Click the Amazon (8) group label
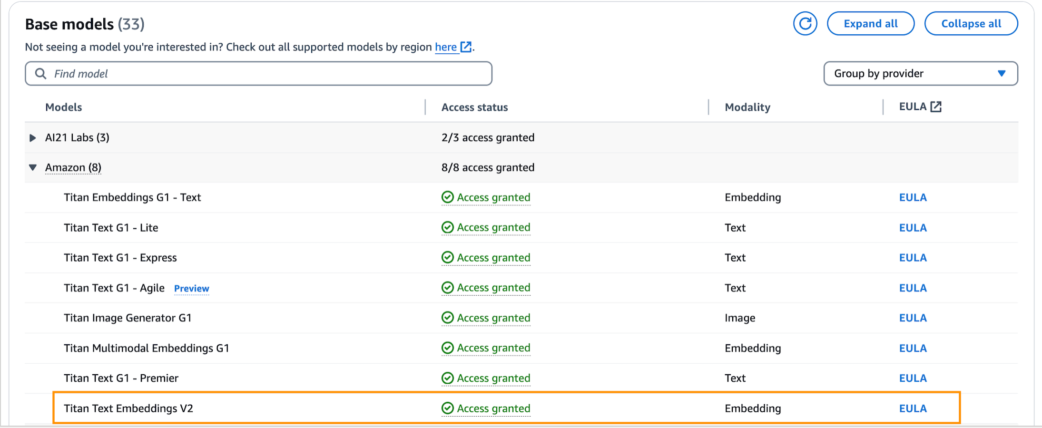The image size is (1042, 428). click(73, 167)
